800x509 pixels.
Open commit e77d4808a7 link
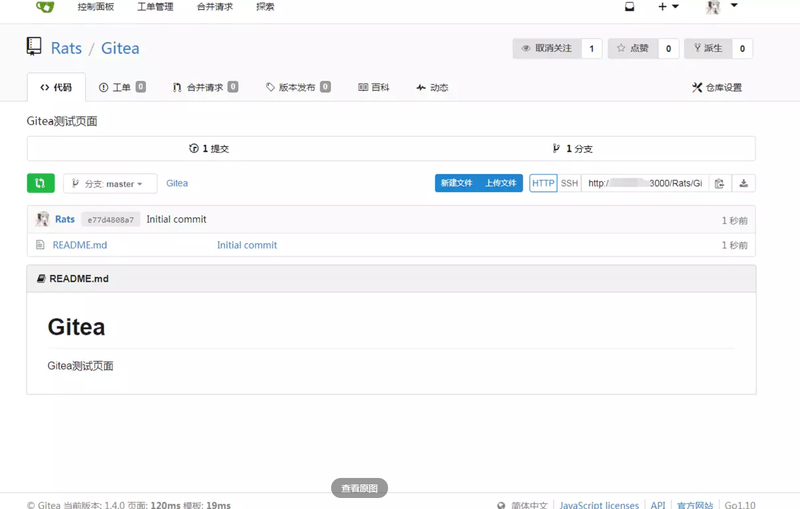tap(113, 219)
